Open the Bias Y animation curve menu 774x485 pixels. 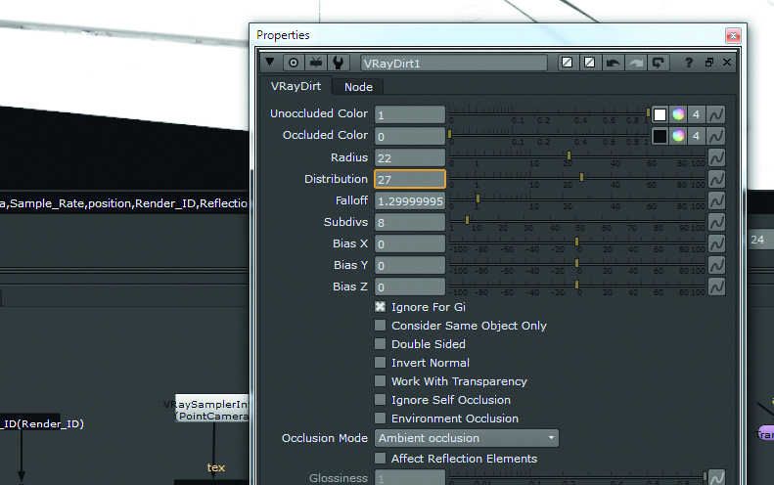pos(716,265)
